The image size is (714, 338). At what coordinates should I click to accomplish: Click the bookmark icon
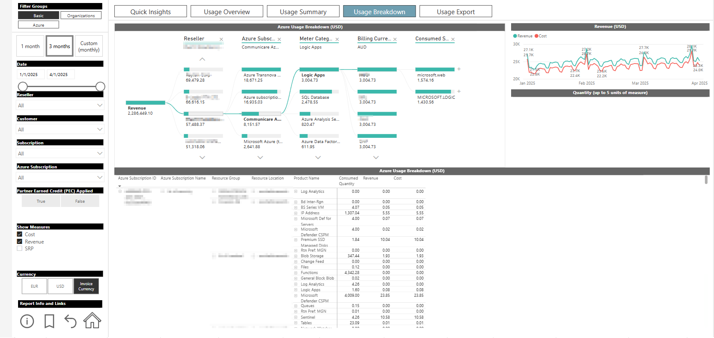(x=49, y=321)
